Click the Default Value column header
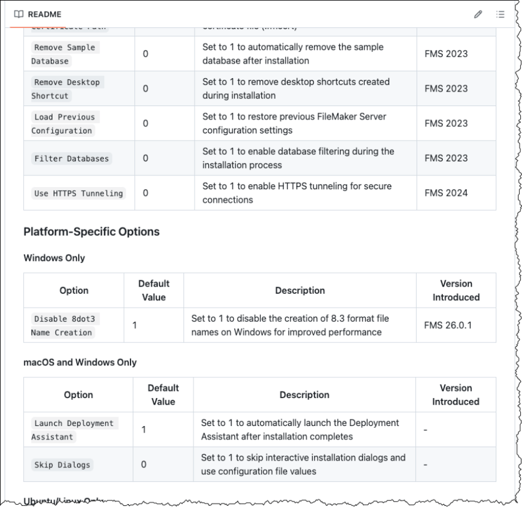Image resolution: width=522 pixels, height=507 pixels. [154, 290]
